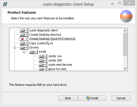
Task: Open install option icon for custo diagnostic client
Action: point(24,30)
